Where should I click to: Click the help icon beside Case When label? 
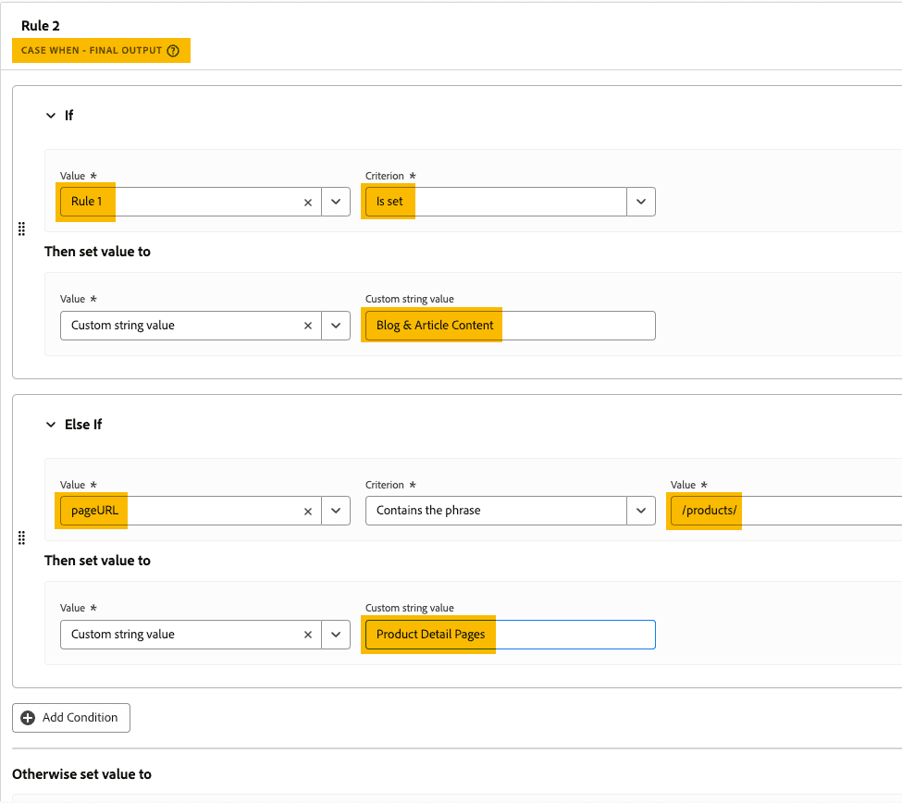coord(173,51)
